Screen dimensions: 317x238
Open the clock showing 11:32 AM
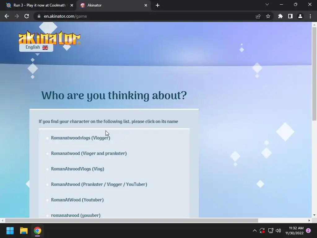pos(294,231)
